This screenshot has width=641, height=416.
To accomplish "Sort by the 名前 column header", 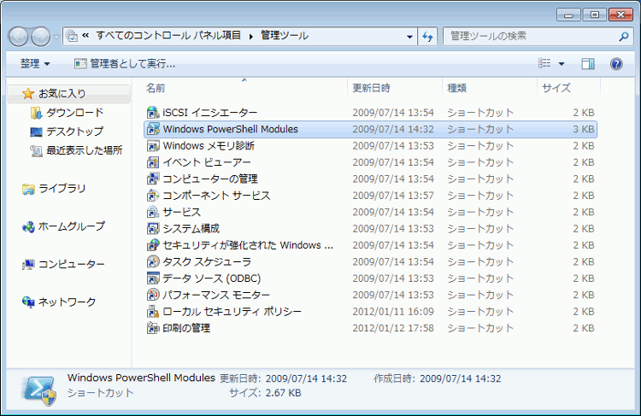I will coord(156,88).
